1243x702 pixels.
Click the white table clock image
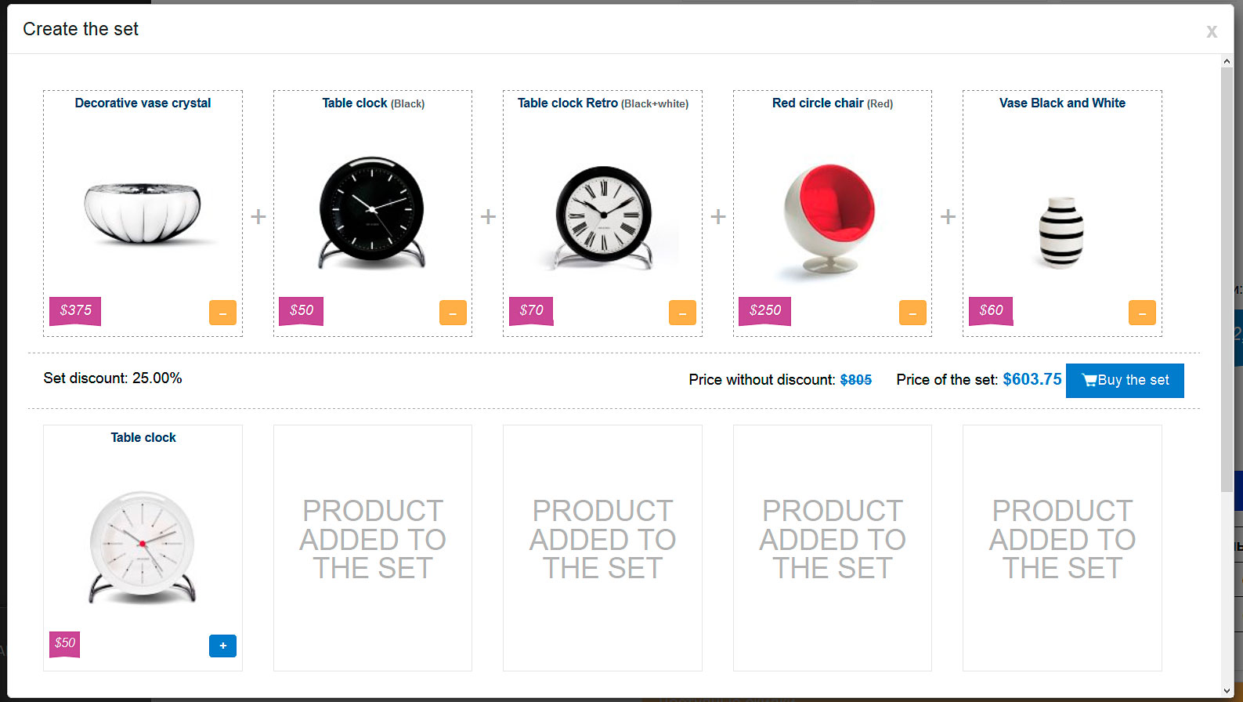point(143,548)
